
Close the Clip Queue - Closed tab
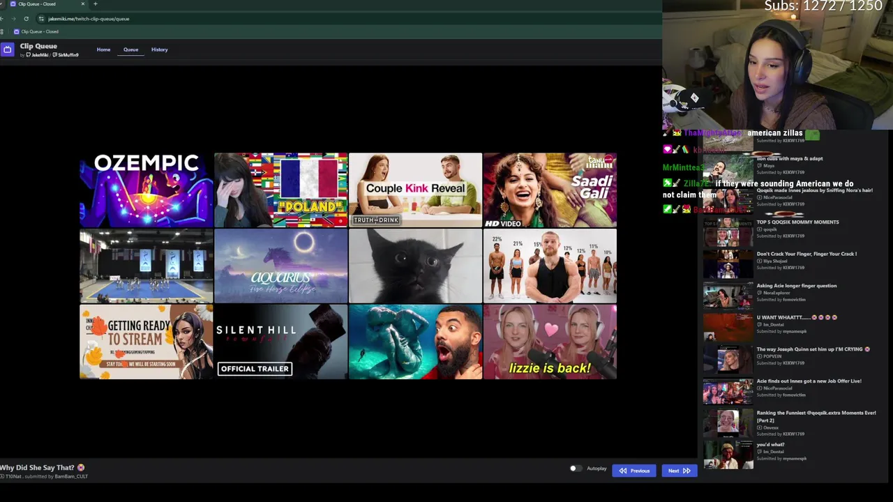click(83, 4)
